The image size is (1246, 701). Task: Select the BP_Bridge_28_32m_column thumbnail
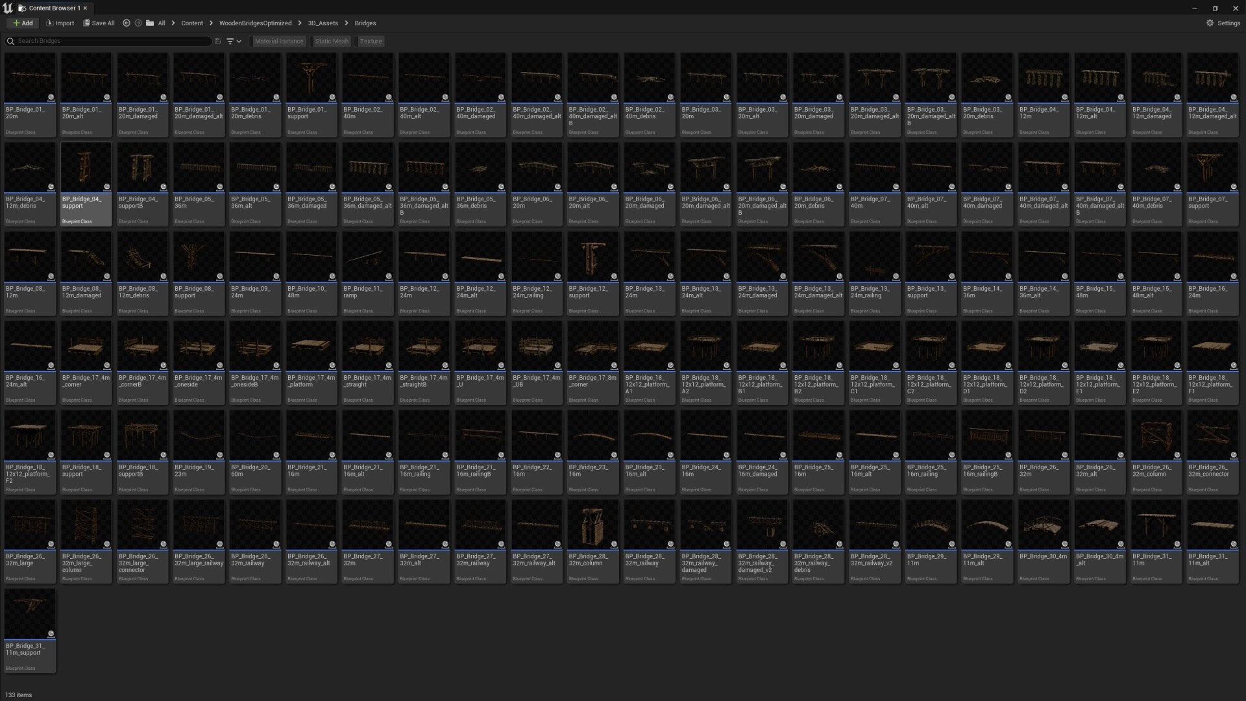tap(592, 525)
